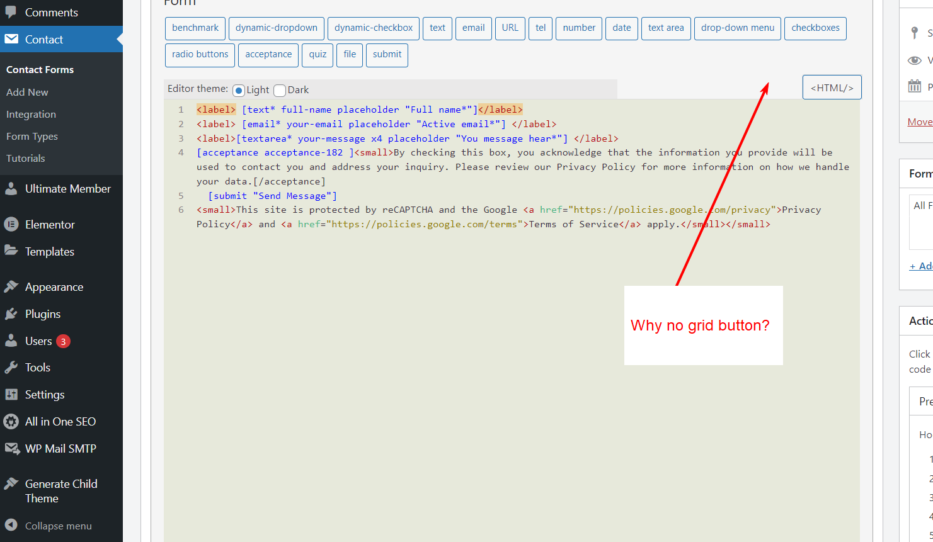Click the Templates folder icon

click(x=11, y=251)
